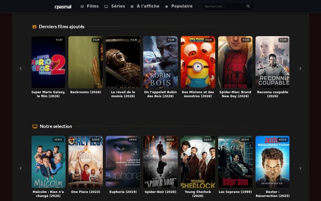Click title On l'appelait Robin des Bois (2026)

[x=160, y=94]
